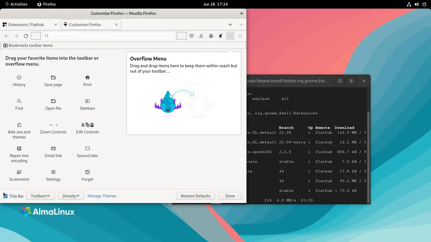Click the Screenshot scissors icon
Viewport: 431px width, 242px height.
tap(19, 172)
